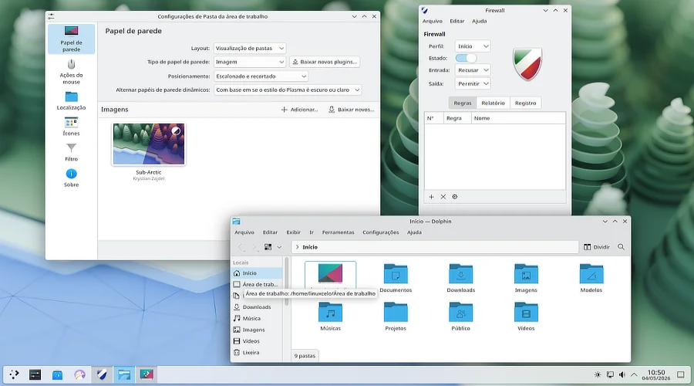
Task: Click Dolphin search magnifier icon
Action: pyautogui.click(x=621, y=247)
